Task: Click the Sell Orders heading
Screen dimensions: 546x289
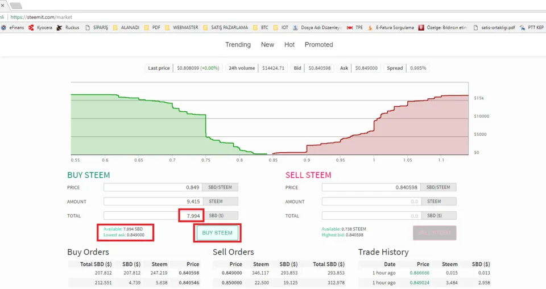Action: pyautogui.click(x=233, y=252)
